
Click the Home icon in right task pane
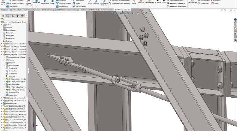pos(235,22)
